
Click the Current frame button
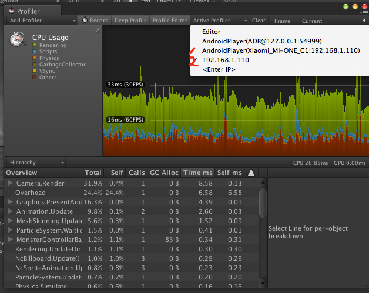tap(312, 21)
